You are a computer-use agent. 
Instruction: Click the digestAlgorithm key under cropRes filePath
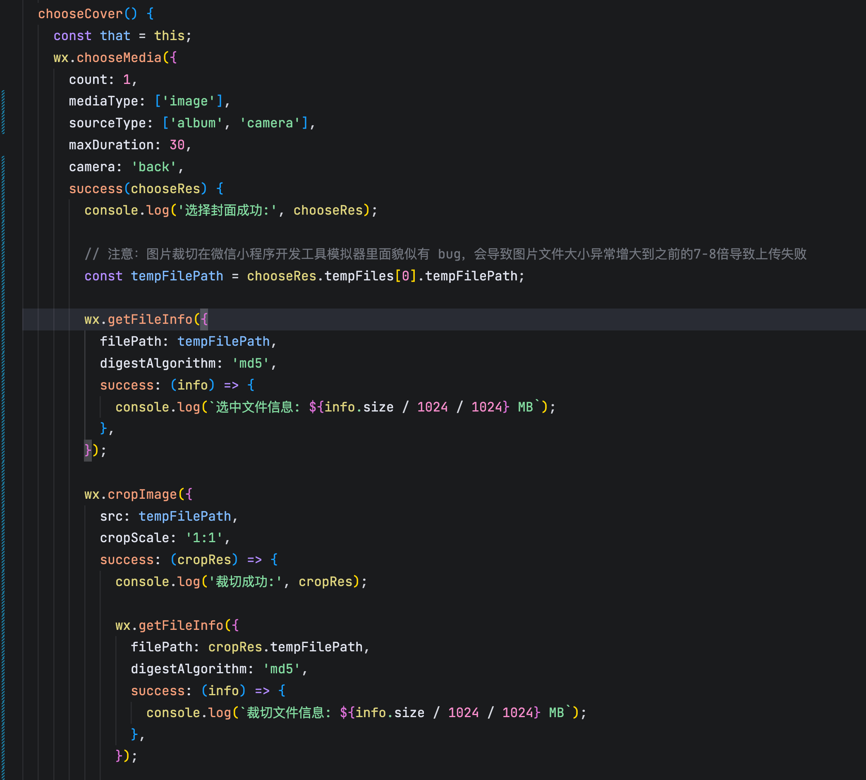click(x=189, y=669)
